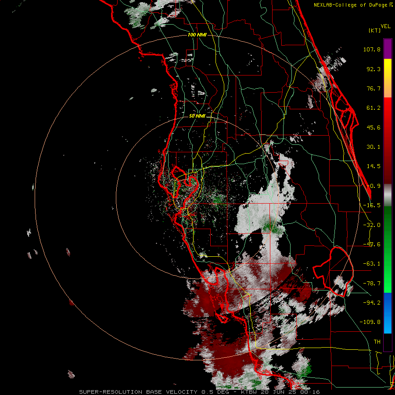Click the TH legend label
The height and width of the screenshot is (395, 395).
(x=377, y=342)
